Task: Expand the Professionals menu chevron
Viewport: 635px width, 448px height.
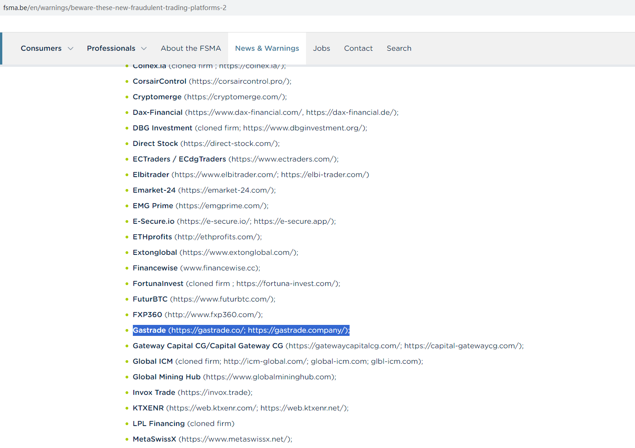Action: click(144, 49)
